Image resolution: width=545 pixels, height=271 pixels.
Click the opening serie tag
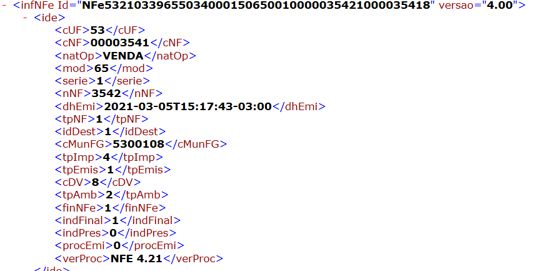(76, 81)
